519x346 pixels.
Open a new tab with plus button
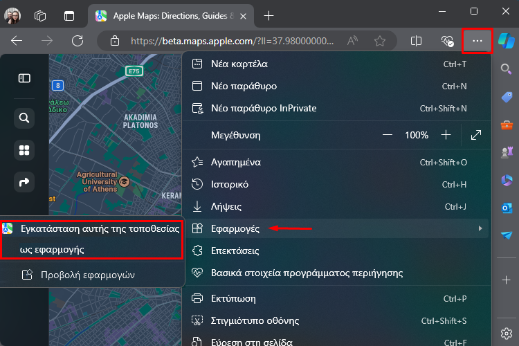[x=268, y=15]
